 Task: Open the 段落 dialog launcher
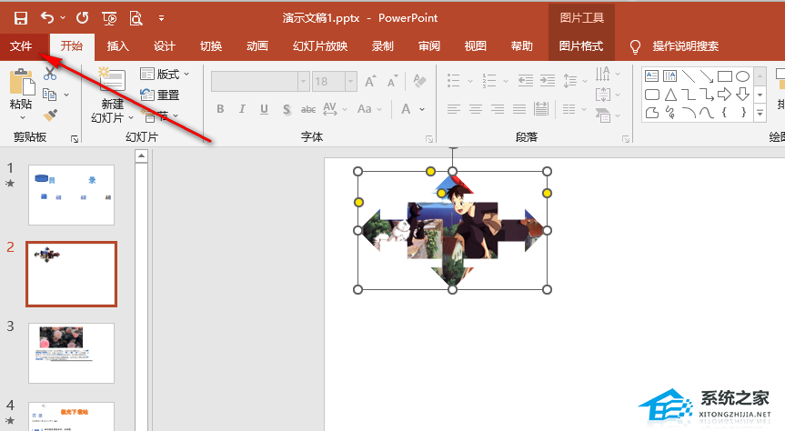click(x=626, y=138)
